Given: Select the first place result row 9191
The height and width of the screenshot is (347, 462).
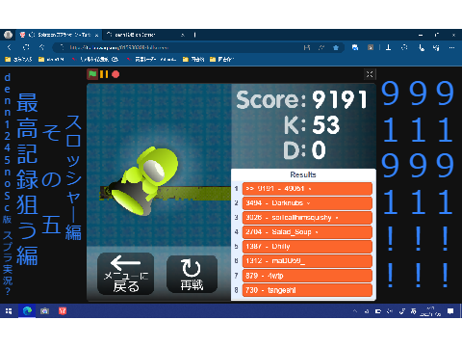Looking at the screenshot, I should [307, 189].
